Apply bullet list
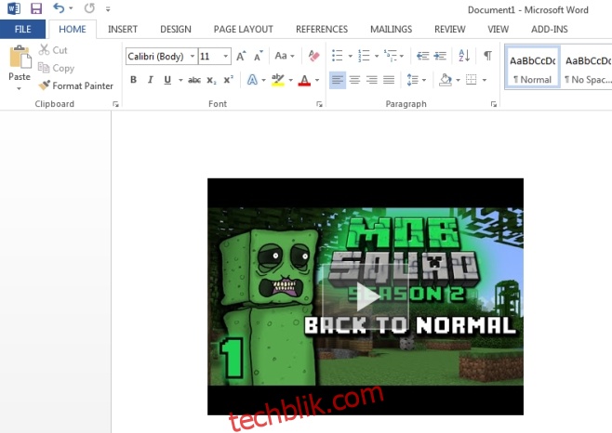 [338, 56]
